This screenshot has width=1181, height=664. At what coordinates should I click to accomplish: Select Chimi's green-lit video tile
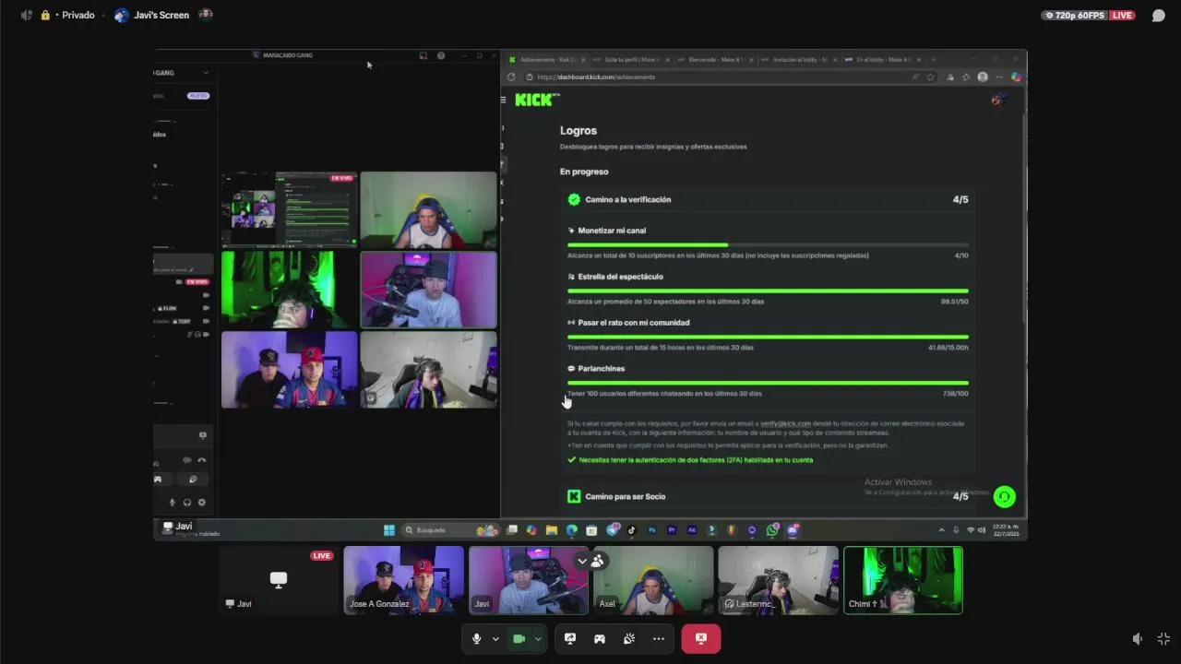click(903, 580)
